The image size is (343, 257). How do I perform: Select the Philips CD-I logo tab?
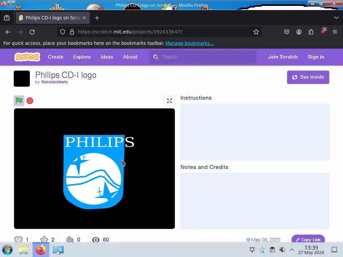53,18
